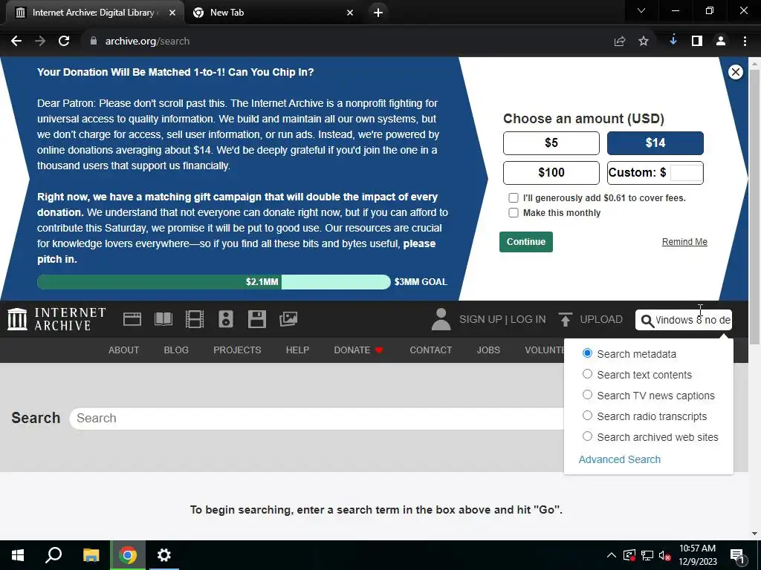Select the Search text contents option

(587, 374)
